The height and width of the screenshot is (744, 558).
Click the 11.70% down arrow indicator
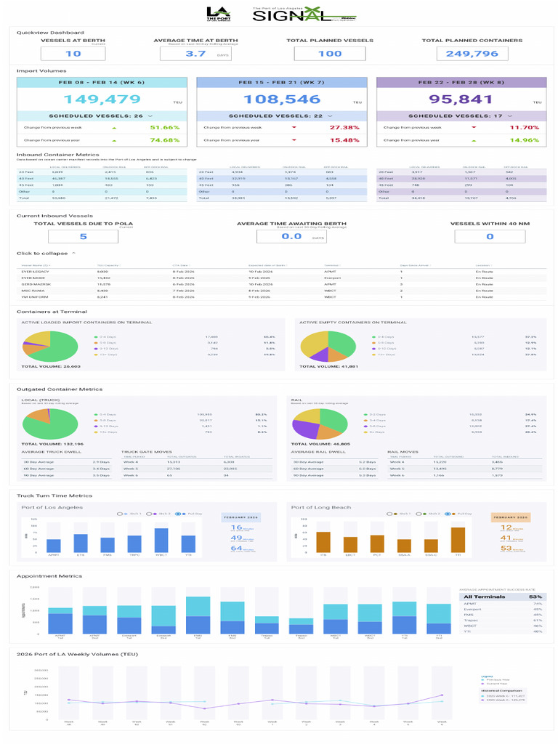click(474, 128)
